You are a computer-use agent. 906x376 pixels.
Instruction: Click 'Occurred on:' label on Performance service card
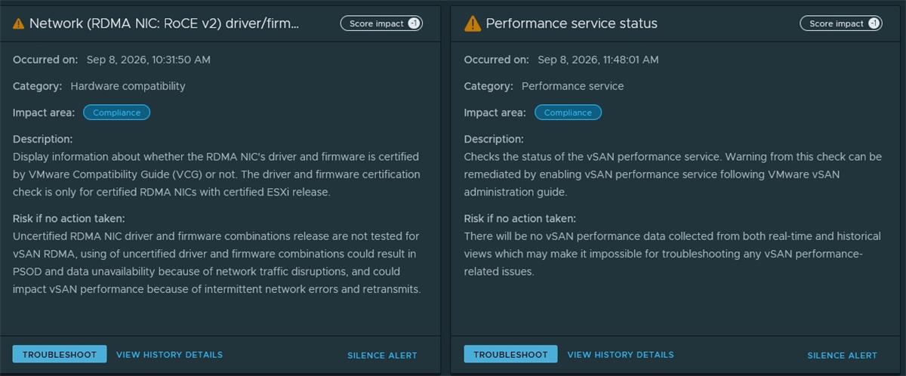click(496, 60)
